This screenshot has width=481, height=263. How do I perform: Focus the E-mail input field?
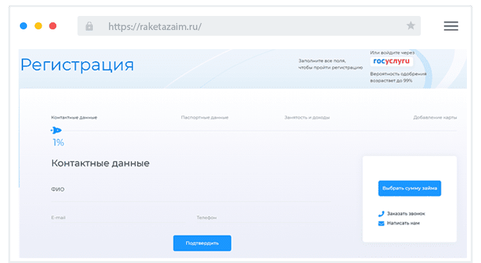120,218
